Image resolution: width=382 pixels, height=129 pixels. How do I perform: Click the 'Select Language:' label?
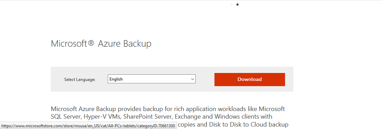80,80
